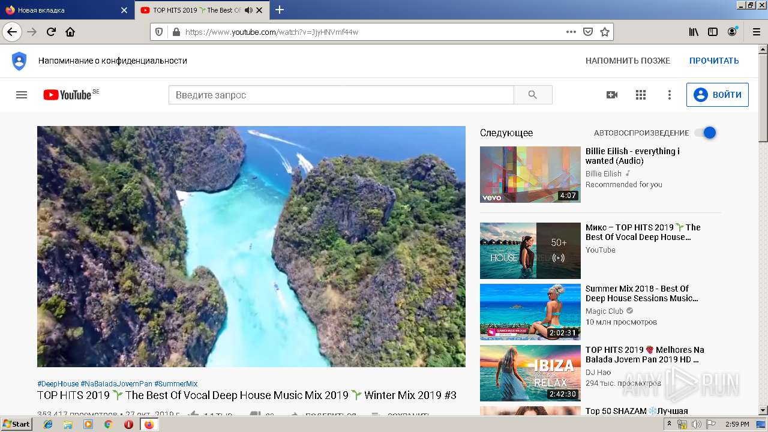768x432 pixels.
Task: Open page actions three-dot menu in address bar
Action: click(571, 32)
